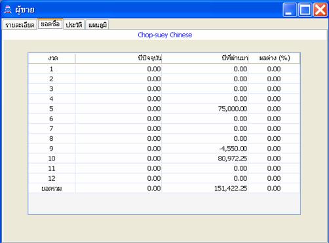The height and width of the screenshot is (243, 329).
Task: Select the ยอดซื้อ tab
Action: pyautogui.click(x=50, y=24)
